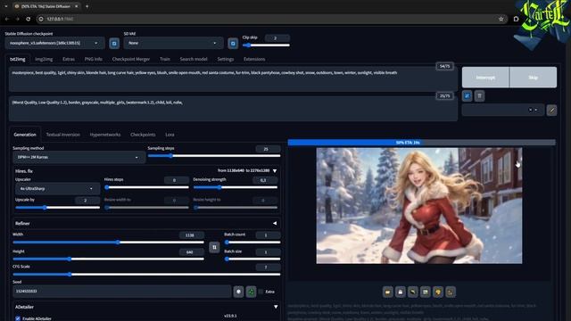
Task: Switch to the img2img tab
Action: click(x=44, y=59)
